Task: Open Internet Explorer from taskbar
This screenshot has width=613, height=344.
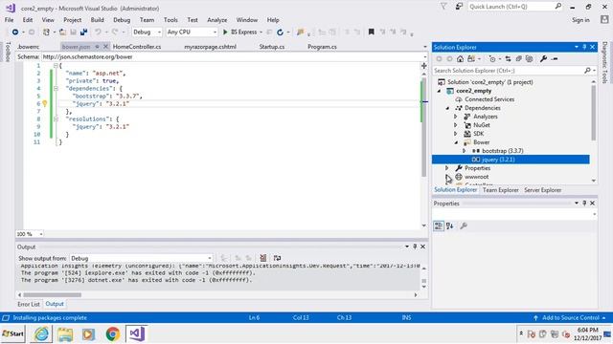Action: click(x=42, y=333)
